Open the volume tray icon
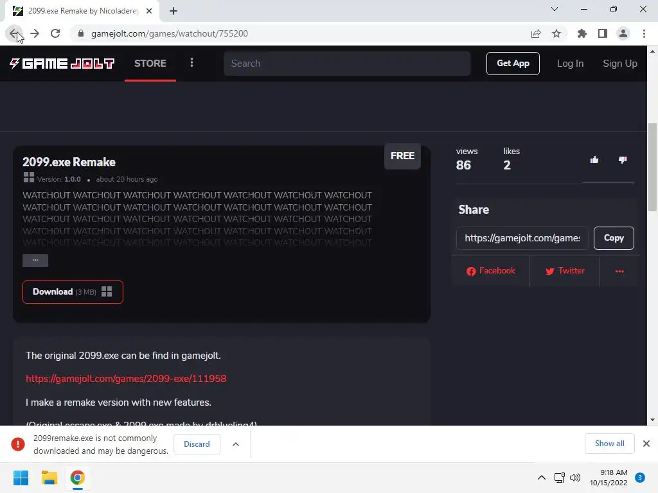Viewport: 658px width, 493px height. click(575, 478)
